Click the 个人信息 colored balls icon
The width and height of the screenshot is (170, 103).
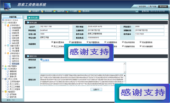click(x=67, y=11)
